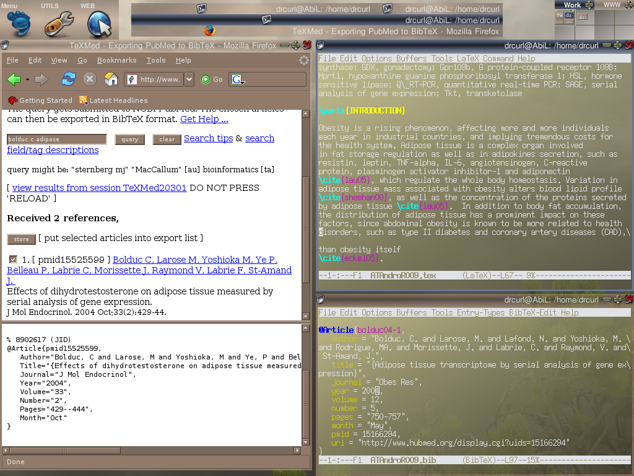The height and width of the screenshot is (476, 634).
Task: Click the Home icon in Firefox toolbar
Action: 111,79
